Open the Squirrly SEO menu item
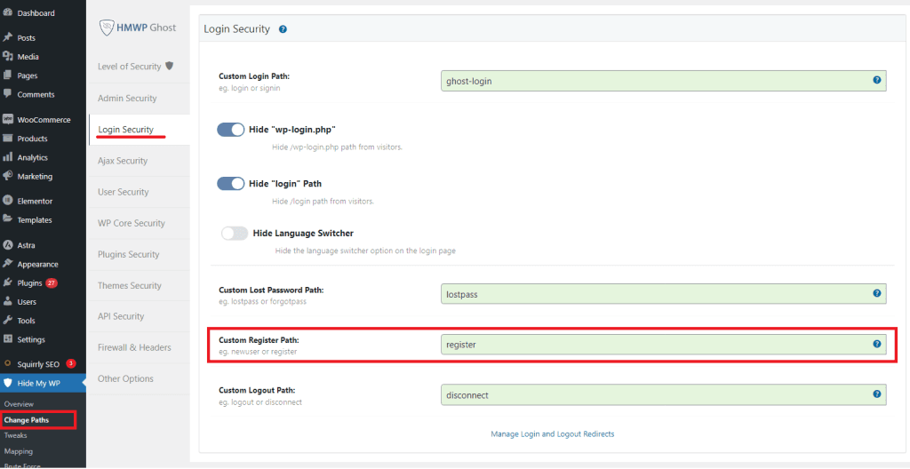The height and width of the screenshot is (469, 910). click(x=37, y=364)
